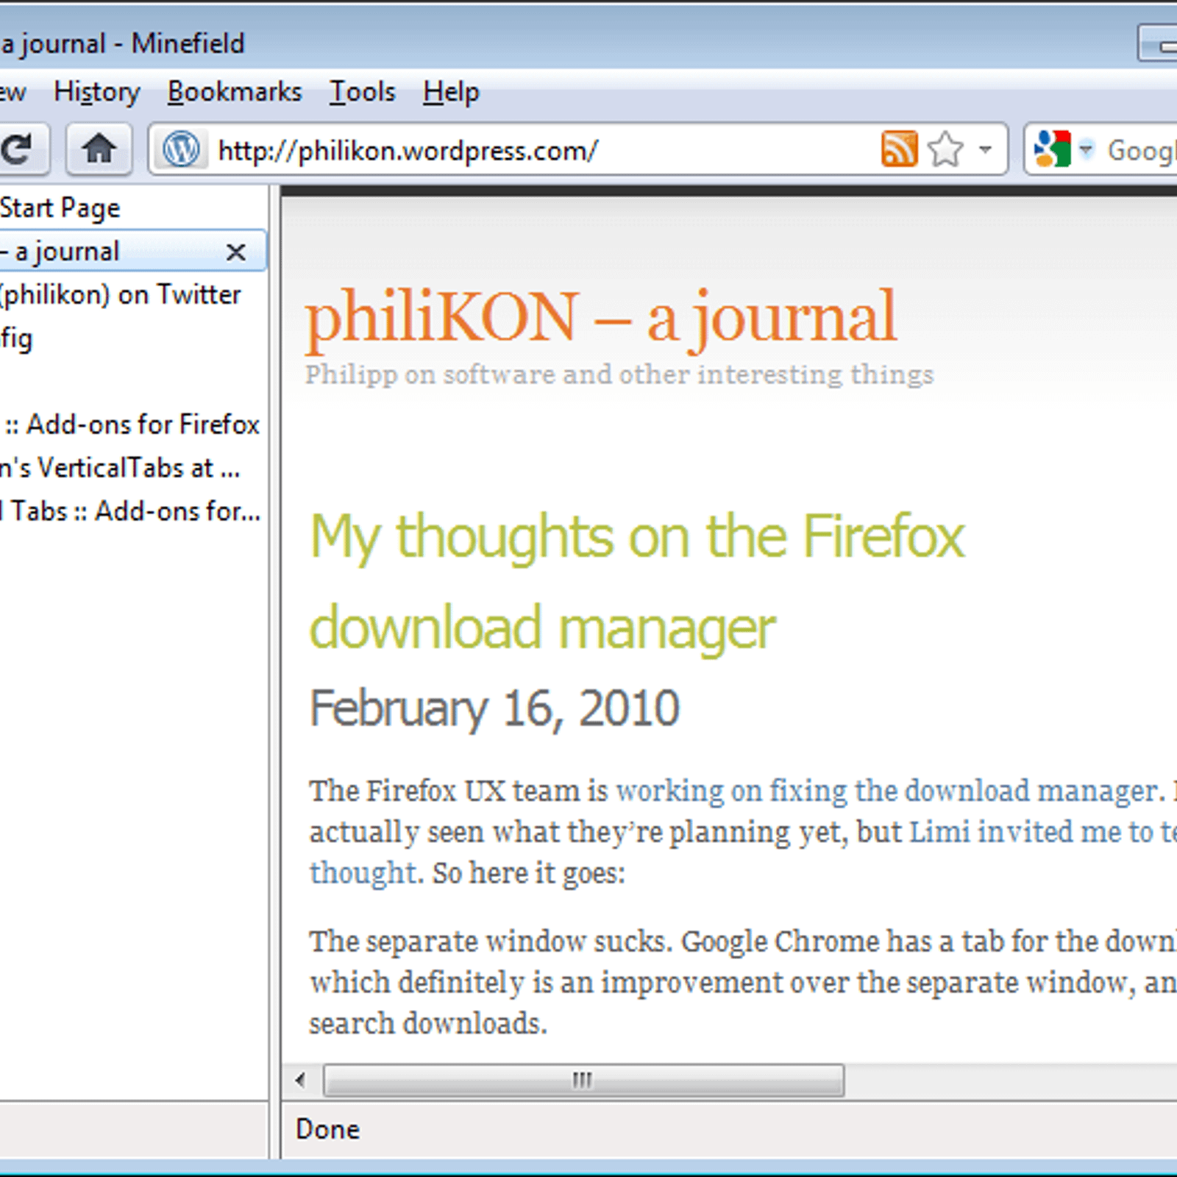Click 'Philipp on software and other interesting things' tagline
The height and width of the screenshot is (1177, 1177).
point(619,375)
